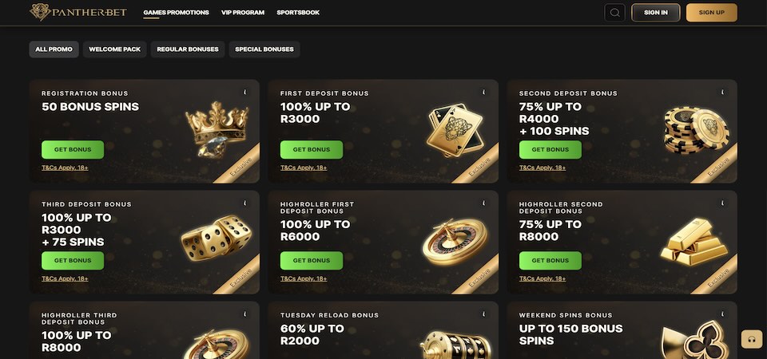Open T&Cs link under First Deposit Bonus
The image size is (767, 359).
304,168
